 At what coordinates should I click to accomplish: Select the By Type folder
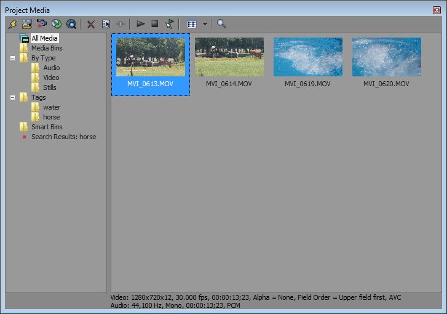[43, 58]
